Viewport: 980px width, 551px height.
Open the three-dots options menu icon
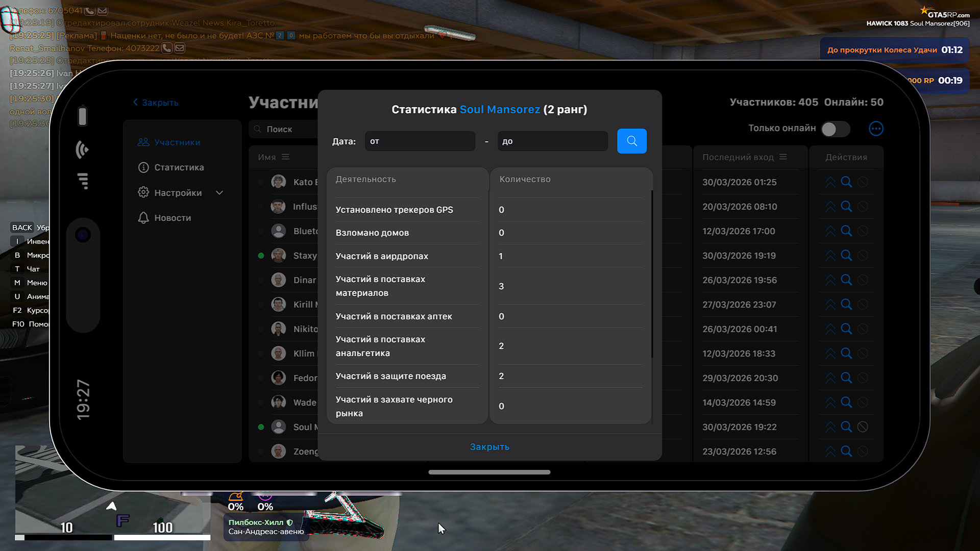pyautogui.click(x=876, y=129)
